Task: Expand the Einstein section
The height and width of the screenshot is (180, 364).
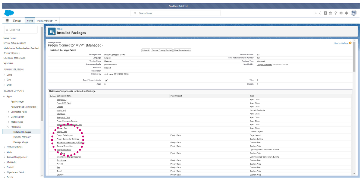Action: pos(4,167)
